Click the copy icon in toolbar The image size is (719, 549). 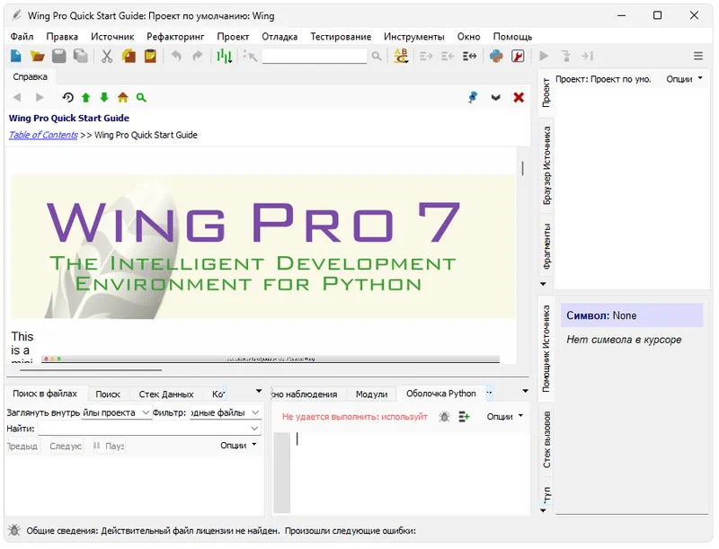pyautogui.click(x=129, y=56)
